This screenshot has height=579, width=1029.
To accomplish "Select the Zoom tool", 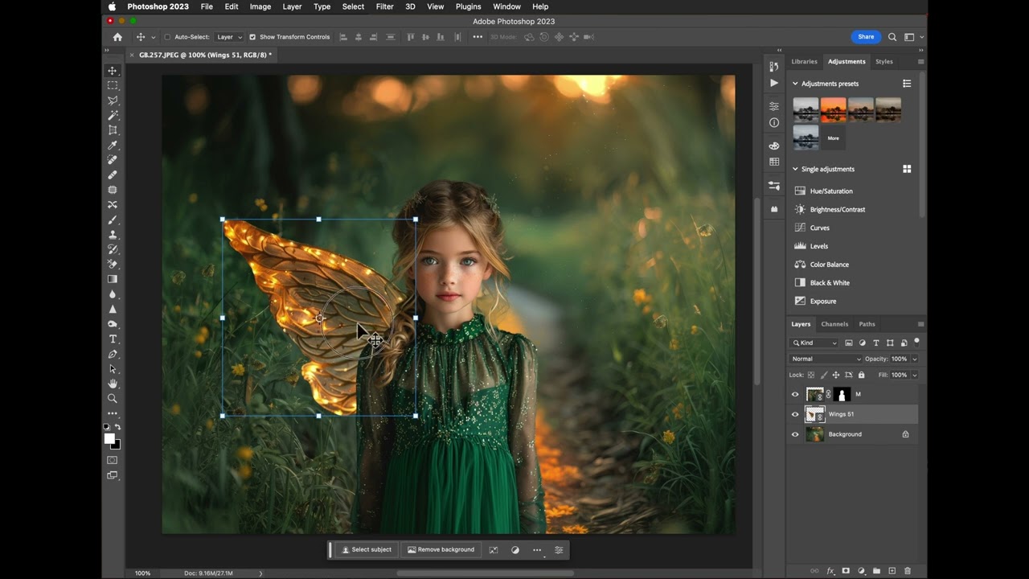I will click(113, 398).
